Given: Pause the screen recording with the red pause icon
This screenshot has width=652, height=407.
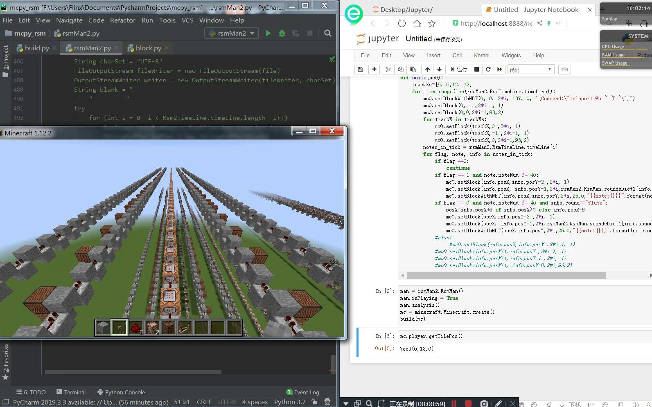Looking at the screenshot, I should coord(454,403).
